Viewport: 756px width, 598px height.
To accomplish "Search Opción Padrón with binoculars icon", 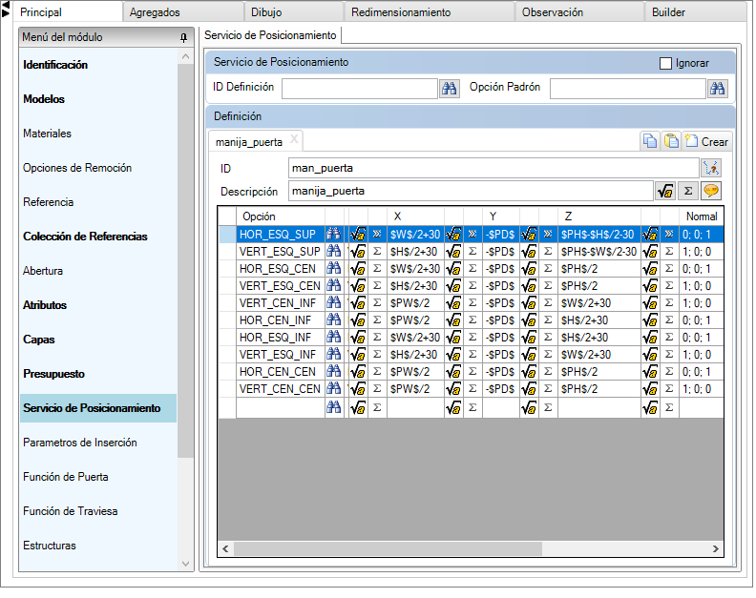I will click(717, 89).
